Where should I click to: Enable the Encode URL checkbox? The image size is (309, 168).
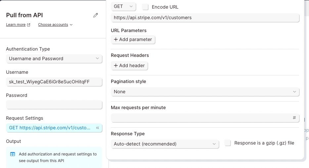point(145,7)
